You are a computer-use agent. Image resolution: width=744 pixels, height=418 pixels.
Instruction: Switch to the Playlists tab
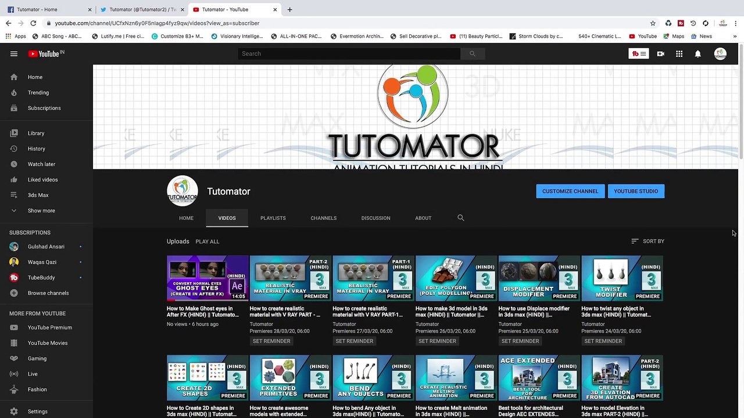273,218
